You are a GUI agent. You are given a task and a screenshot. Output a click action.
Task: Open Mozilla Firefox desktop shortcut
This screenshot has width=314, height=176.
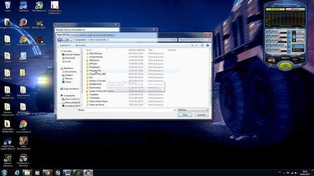[24, 24]
